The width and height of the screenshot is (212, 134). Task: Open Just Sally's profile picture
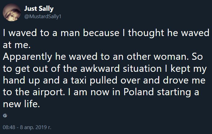[x=12, y=12]
